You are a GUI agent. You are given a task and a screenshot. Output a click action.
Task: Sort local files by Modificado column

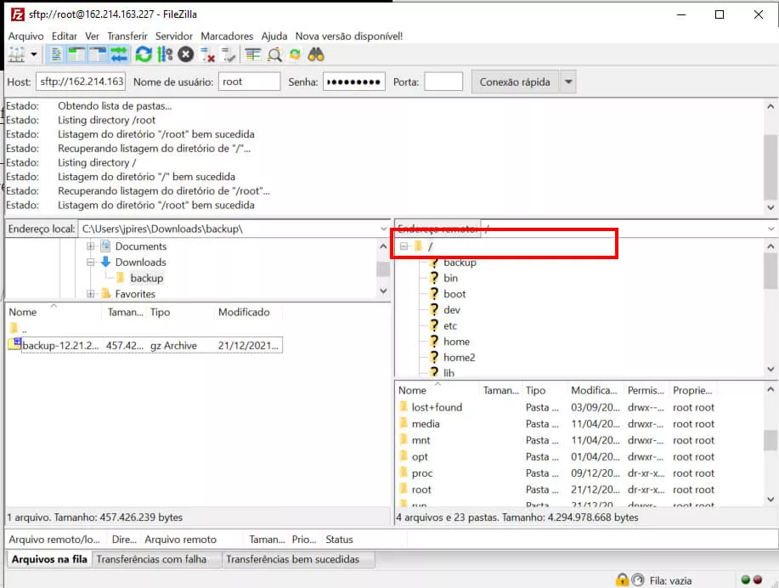[x=248, y=312]
